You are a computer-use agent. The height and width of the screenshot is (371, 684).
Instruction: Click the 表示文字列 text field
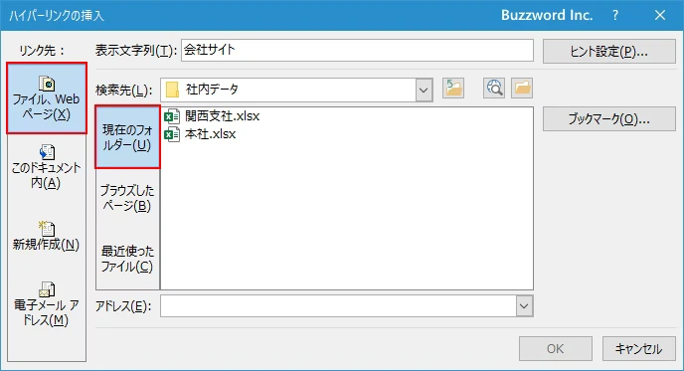(x=357, y=50)
